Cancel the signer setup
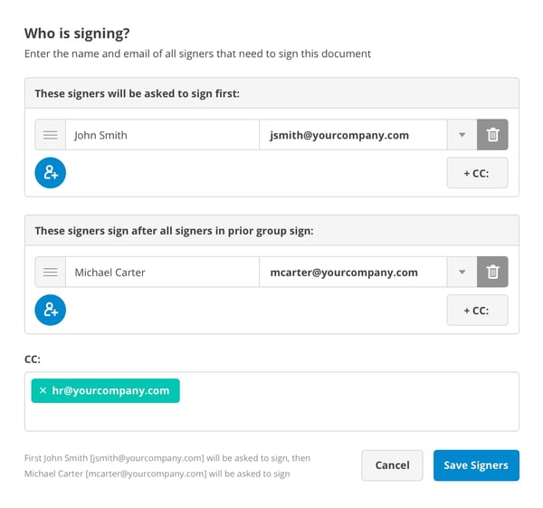 (392, 465)
